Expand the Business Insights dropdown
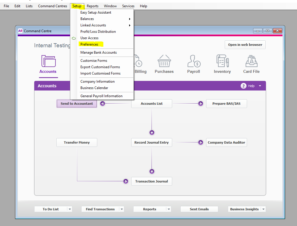Screen dimensions: 297x226 coord(263,209)
